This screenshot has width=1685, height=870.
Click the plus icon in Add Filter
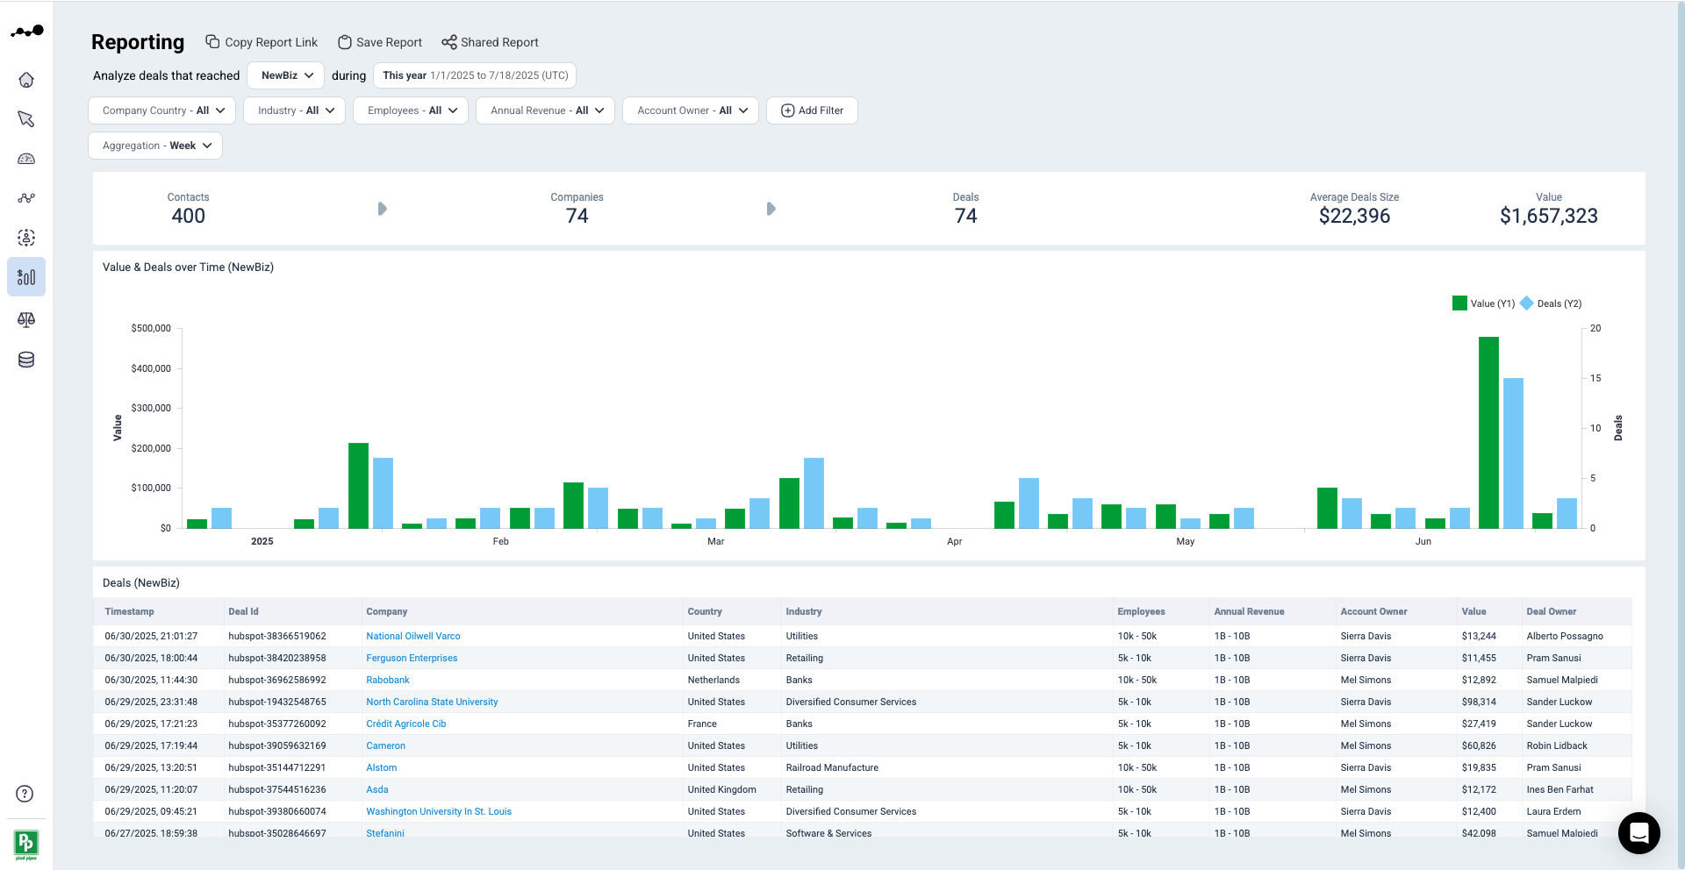pyautogui.click(x=787, y=111)
